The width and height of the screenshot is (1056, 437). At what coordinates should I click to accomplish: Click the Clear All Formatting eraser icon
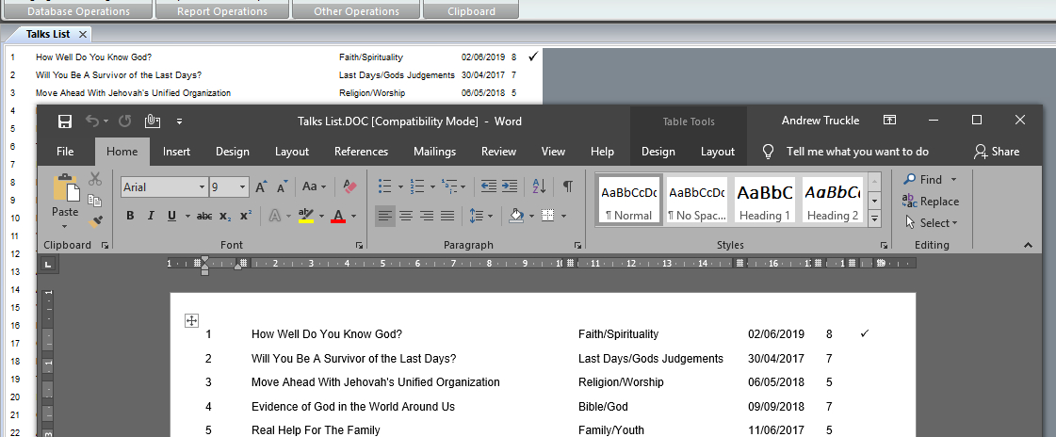point(349,186)
